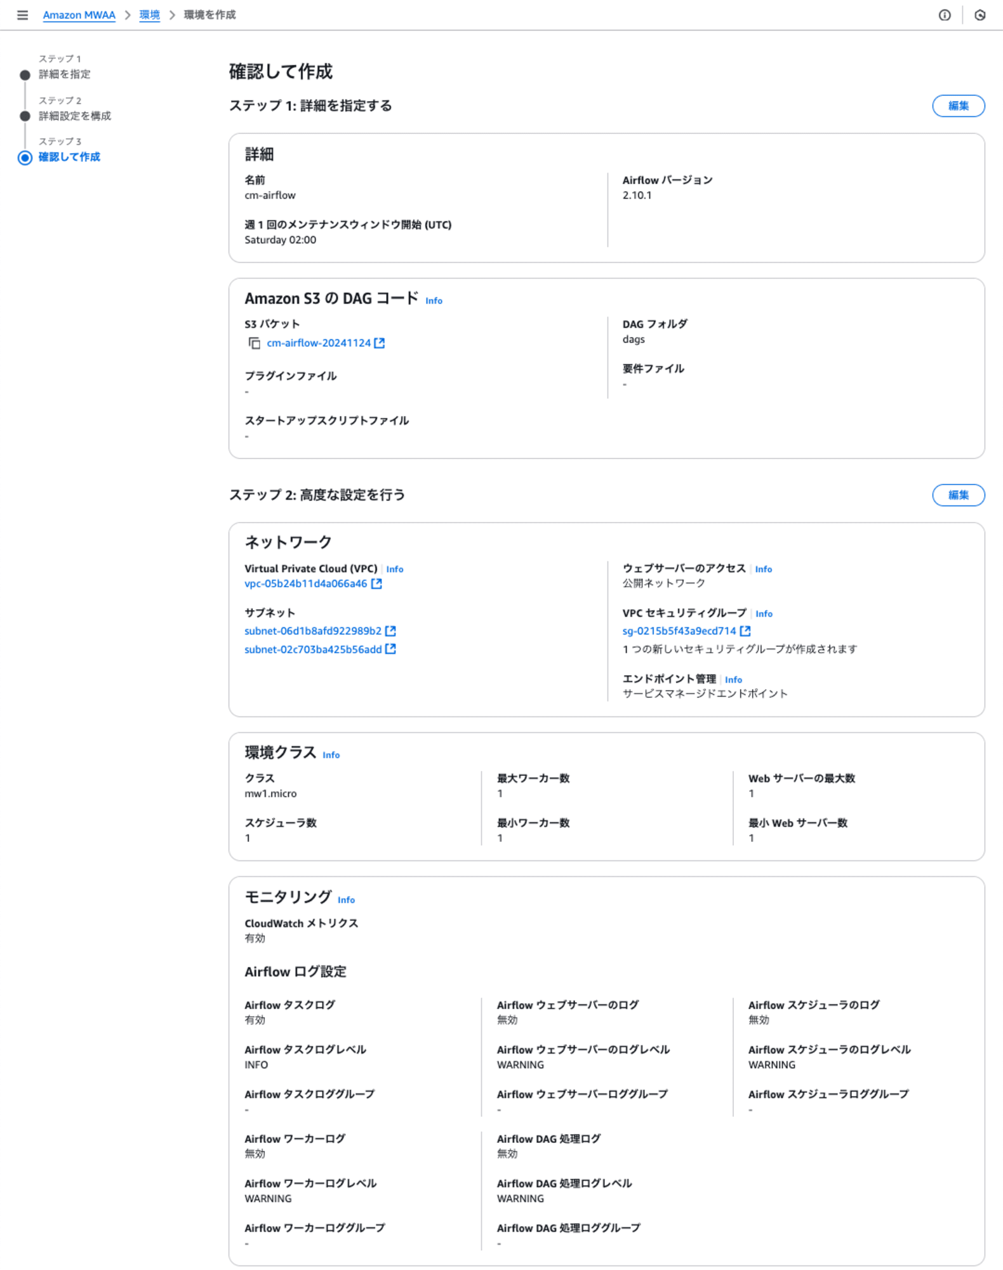This screenshot has width=1003, height=1270.
Task: Open external link icon next to cm-airflow-20241124
Action: pyautogui.click(x=380, y=343)
